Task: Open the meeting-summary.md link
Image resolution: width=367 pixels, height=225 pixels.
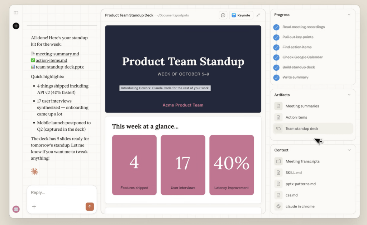Action: [x=57, y=54]
